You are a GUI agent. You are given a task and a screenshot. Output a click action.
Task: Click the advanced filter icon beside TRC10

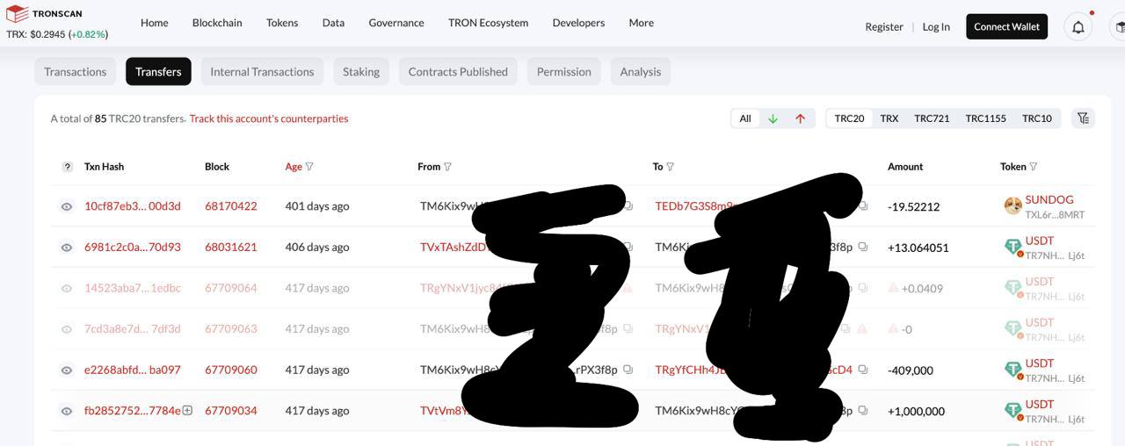[x=1083, y=119]
